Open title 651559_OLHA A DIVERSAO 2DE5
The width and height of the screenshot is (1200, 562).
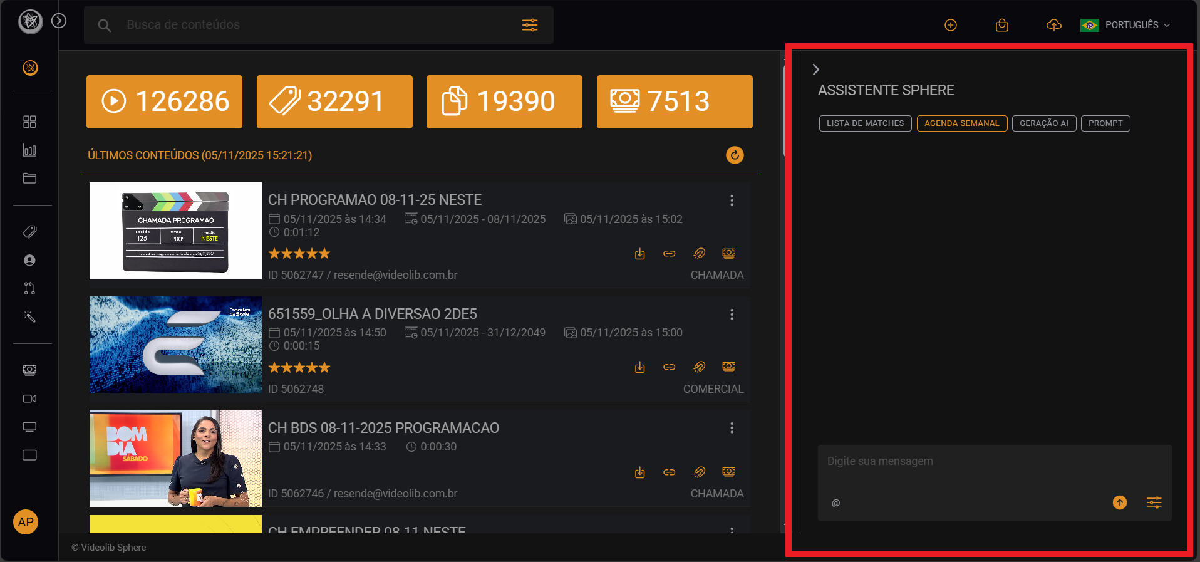(373, 314)
